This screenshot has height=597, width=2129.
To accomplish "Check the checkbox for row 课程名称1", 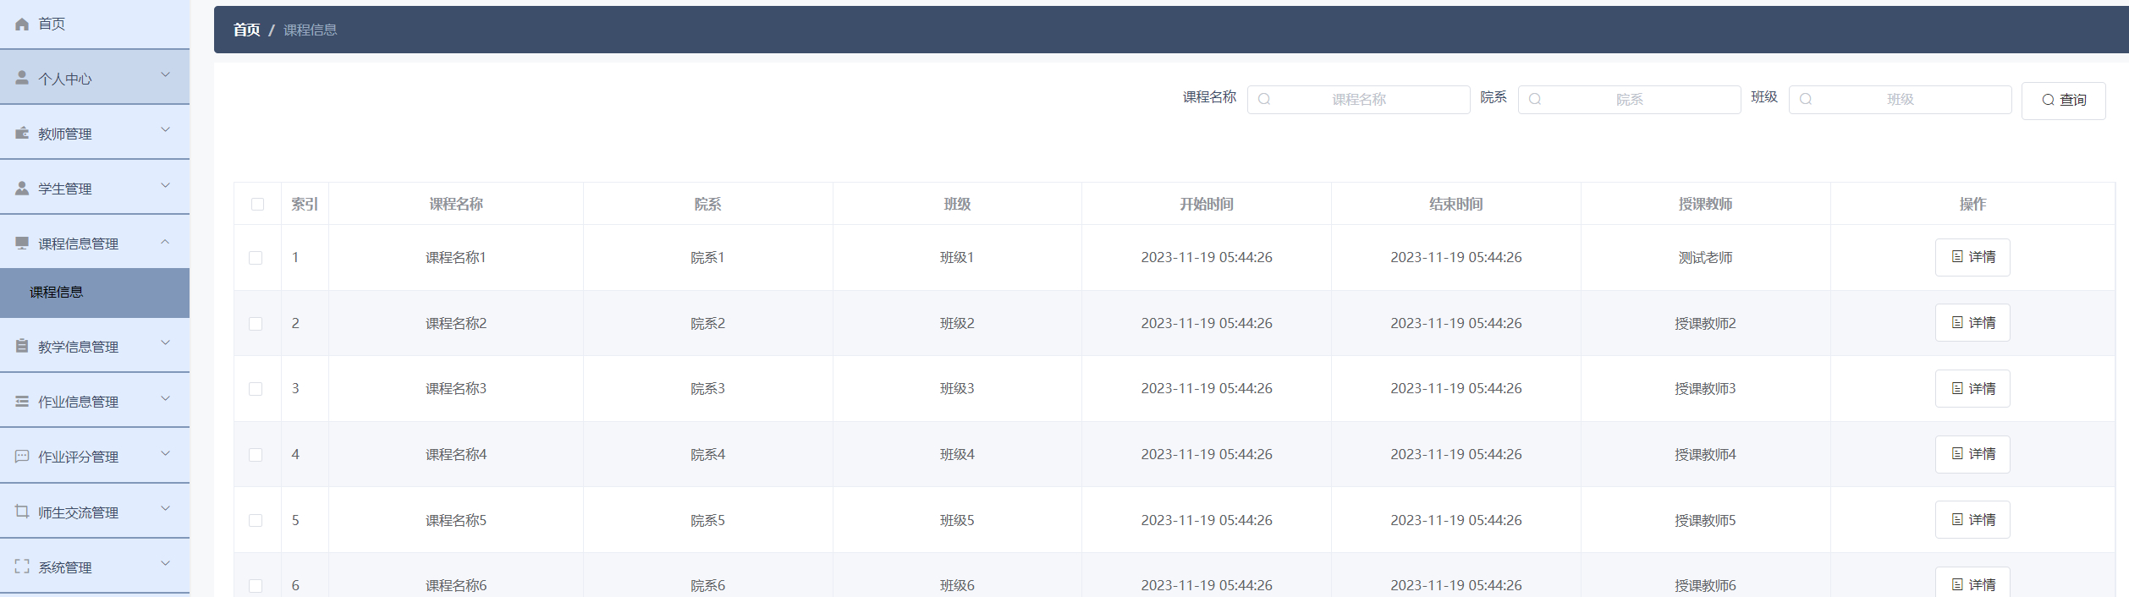I will coord(256,258).
